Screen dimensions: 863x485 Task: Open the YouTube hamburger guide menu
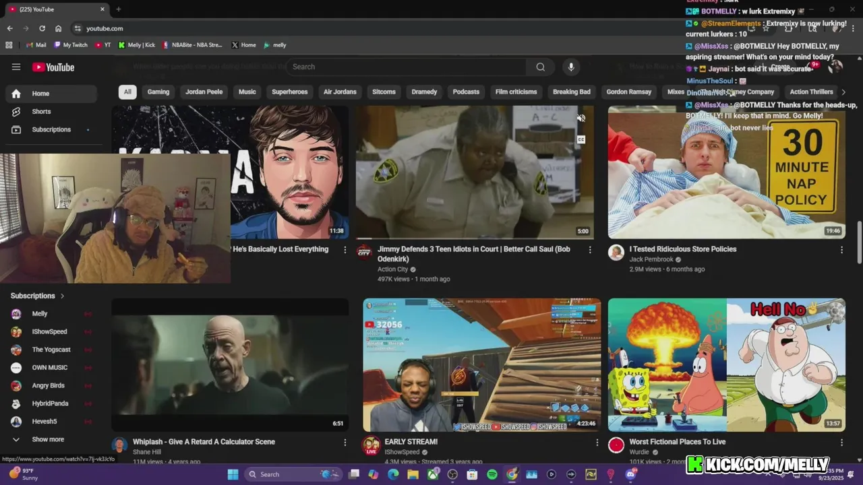click(x=16, y=67)
